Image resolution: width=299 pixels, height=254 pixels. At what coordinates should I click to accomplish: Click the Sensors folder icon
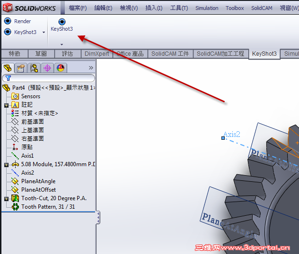click(x=15, y=96)
